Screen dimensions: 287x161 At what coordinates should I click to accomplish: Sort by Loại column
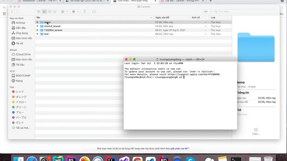point(220,17)
